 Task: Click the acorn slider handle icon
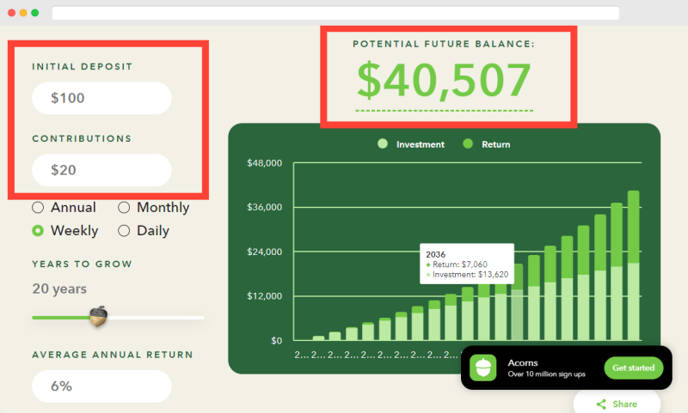click(x=99, y=316)
